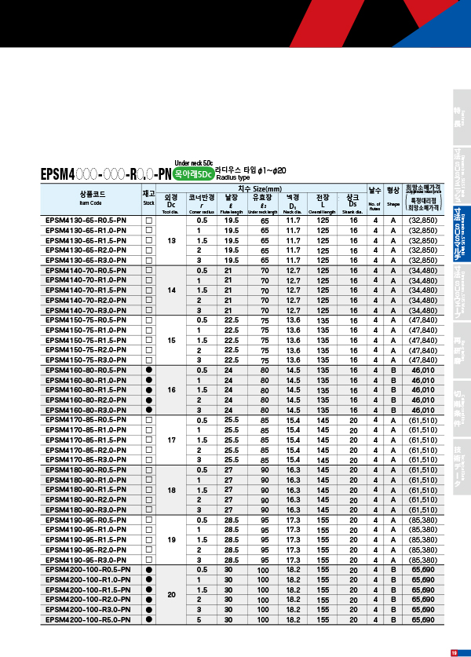The image size is (471, 657).
Task: Tick stock box for EPSM4150-75-R1.5-PN
Action: [x=149, y=340]
